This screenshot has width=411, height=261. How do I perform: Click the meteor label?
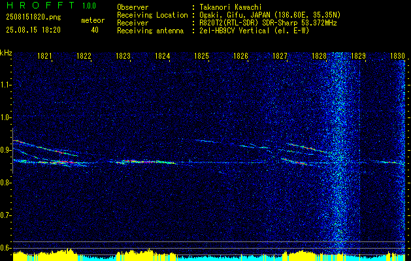pyautogui.click(x=93, y=20)
